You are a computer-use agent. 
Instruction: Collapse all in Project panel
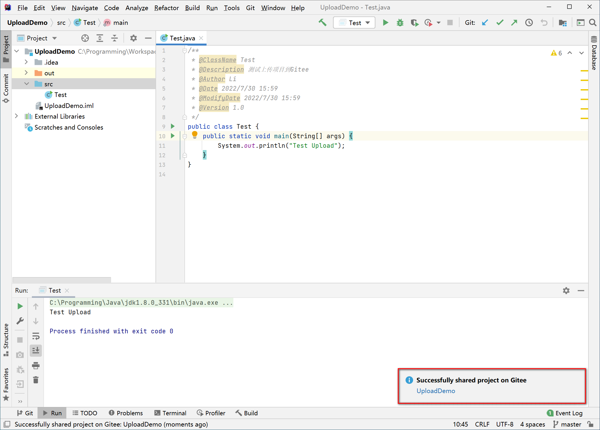pos(115,38)
